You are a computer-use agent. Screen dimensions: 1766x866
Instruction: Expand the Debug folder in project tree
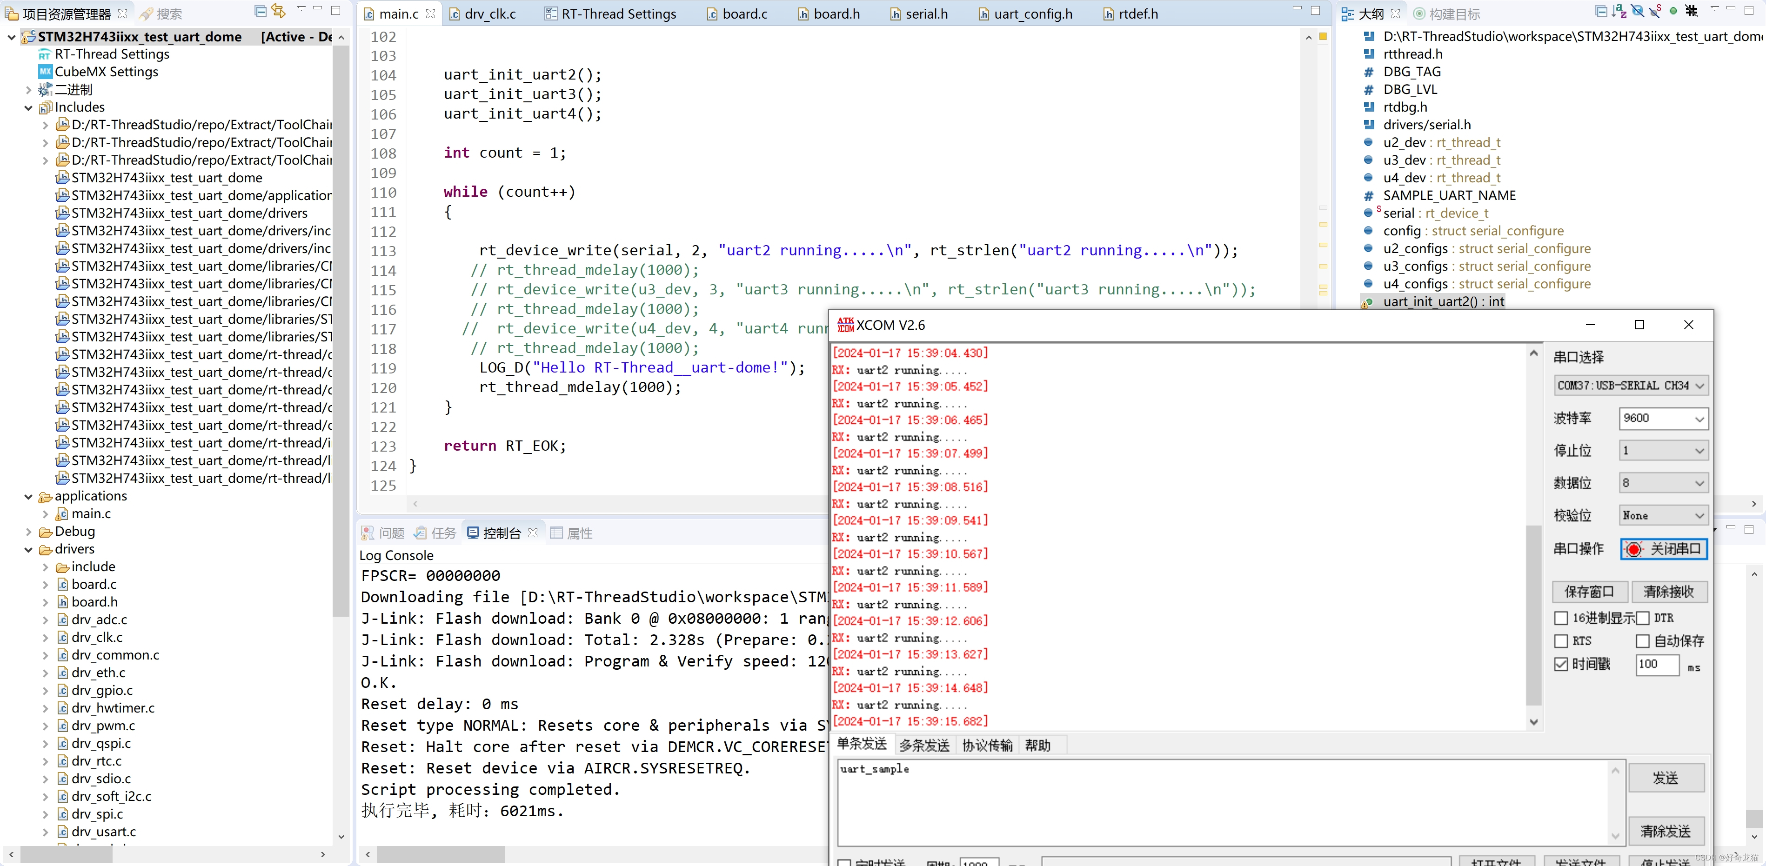pos(29,532)
